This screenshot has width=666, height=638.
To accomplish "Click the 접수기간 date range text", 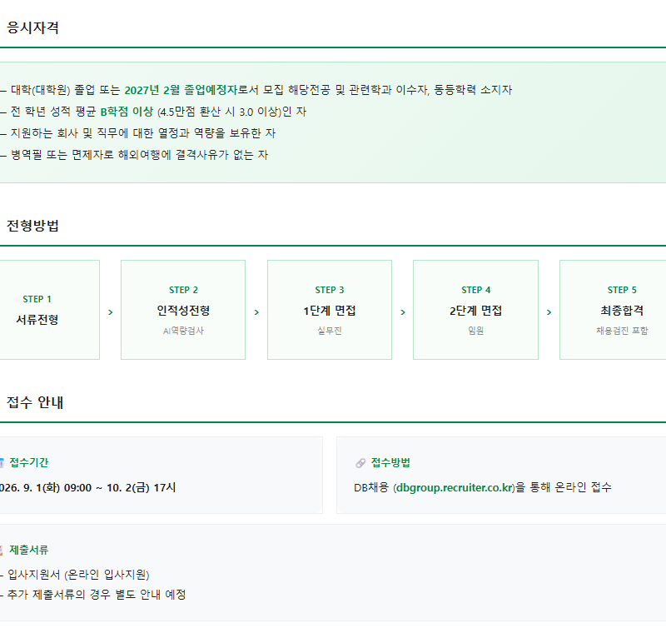I will (87, 487).
